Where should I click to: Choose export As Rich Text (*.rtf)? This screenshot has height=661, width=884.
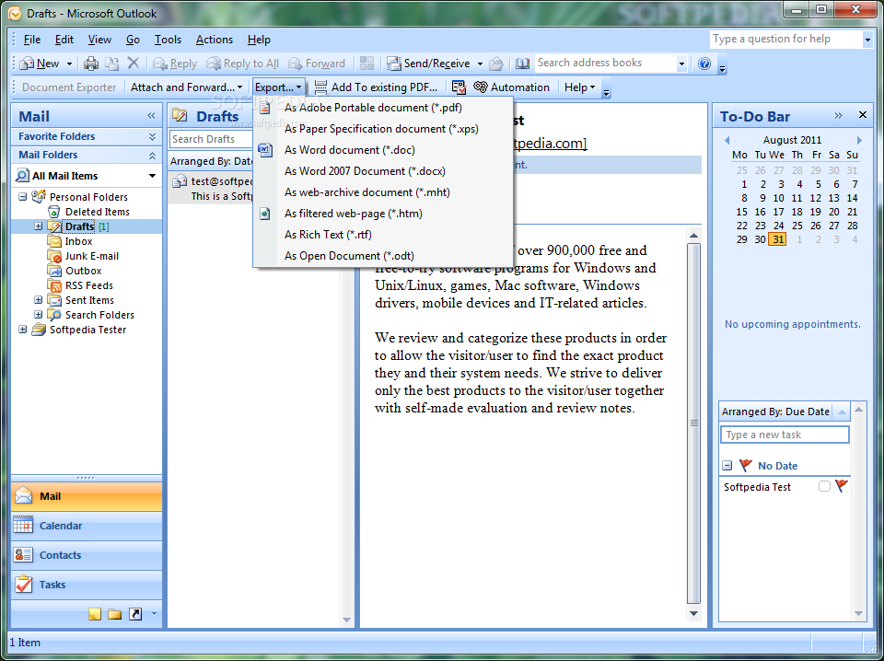coord(383,235)
